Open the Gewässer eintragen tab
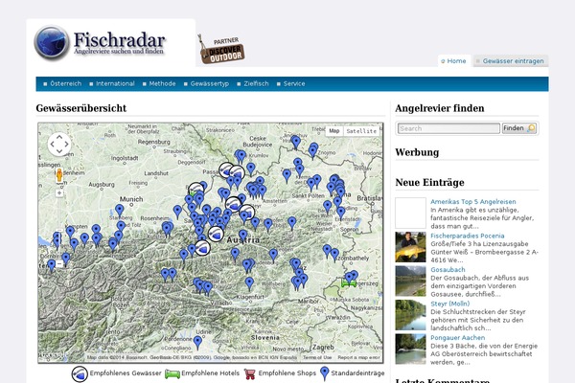The image size is (575, 383). [511, 61]
